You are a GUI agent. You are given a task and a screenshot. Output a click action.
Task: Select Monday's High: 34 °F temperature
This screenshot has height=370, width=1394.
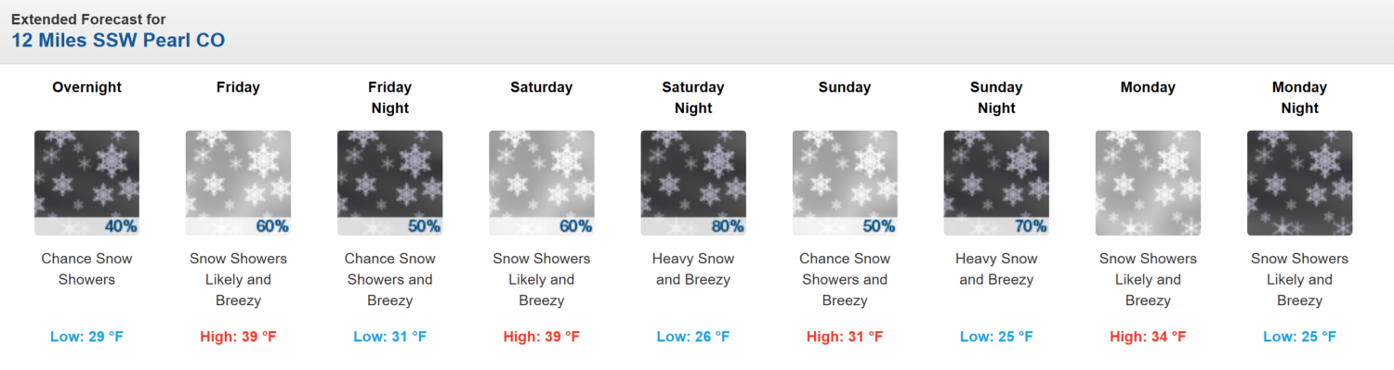tap(1148, 337)
